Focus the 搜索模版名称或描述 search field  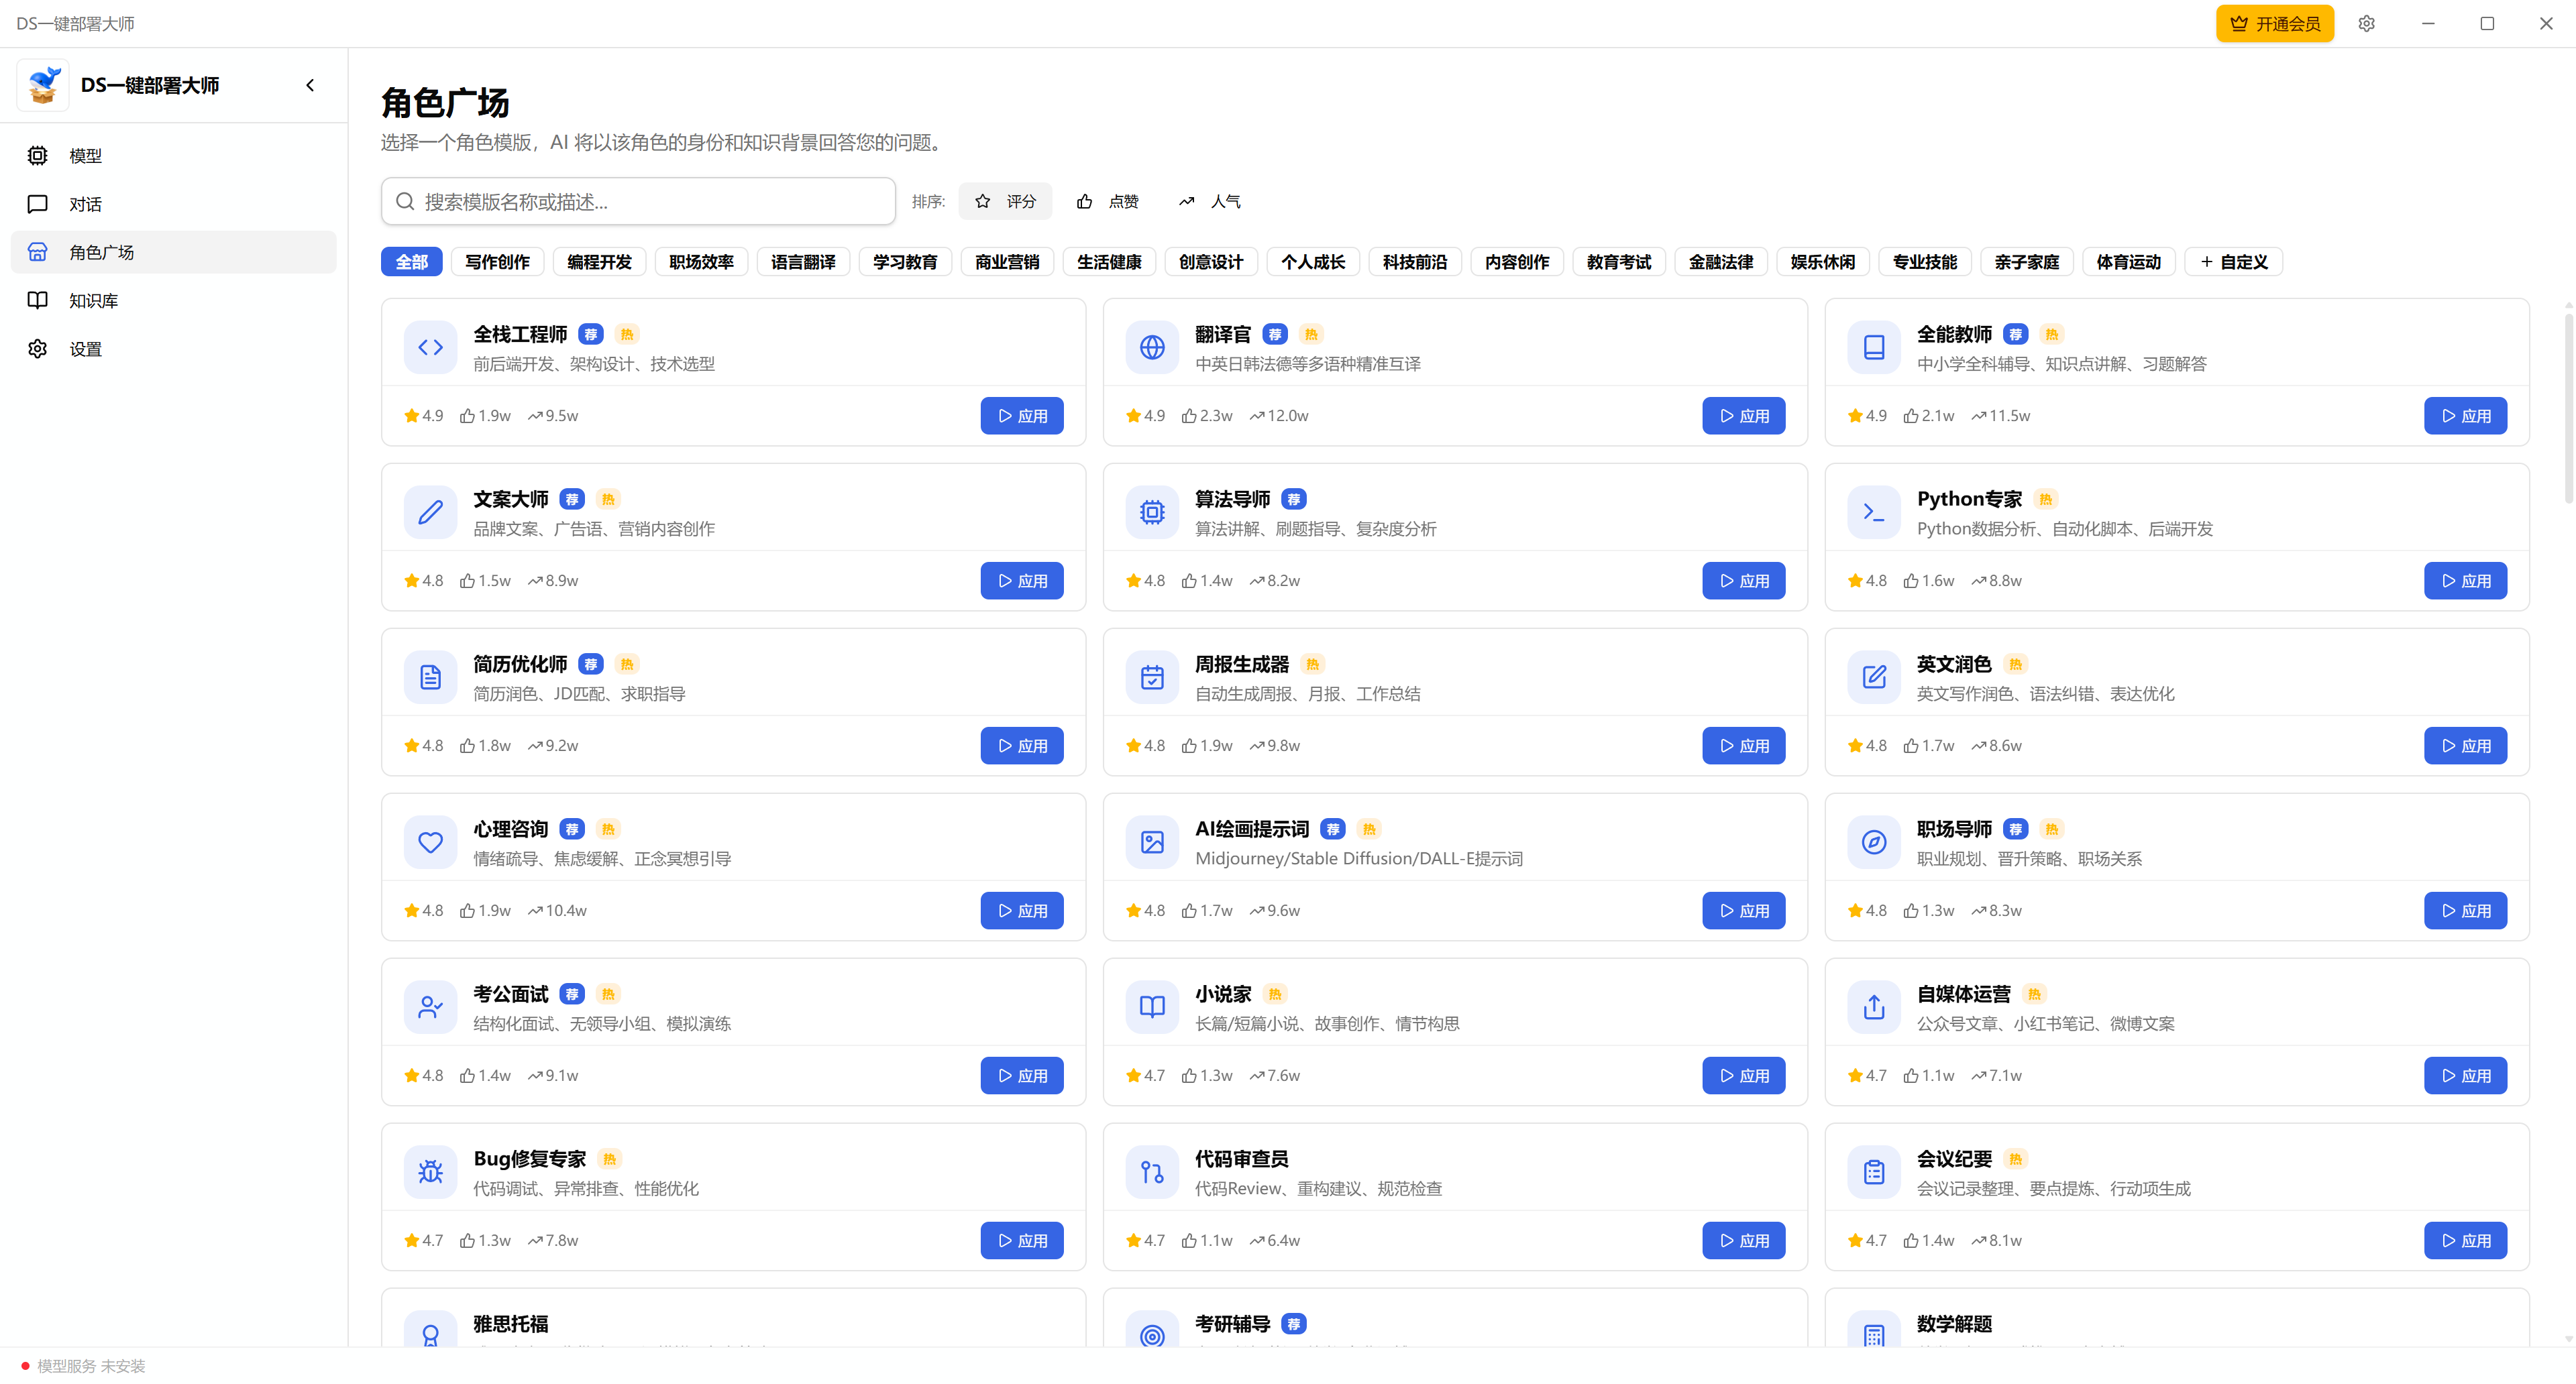[x=638, y=202]
